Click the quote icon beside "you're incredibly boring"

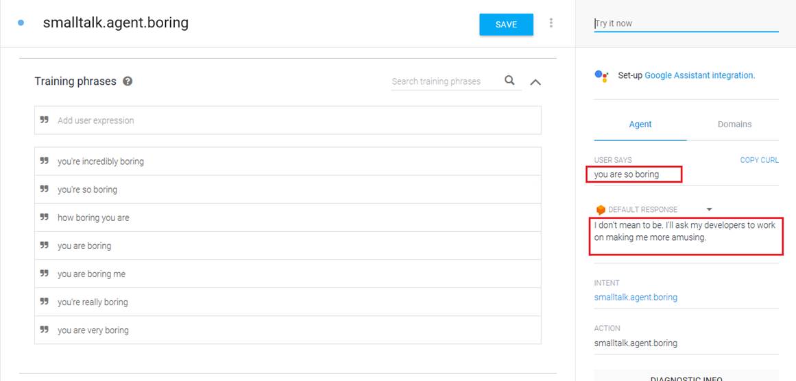(45, 161)
